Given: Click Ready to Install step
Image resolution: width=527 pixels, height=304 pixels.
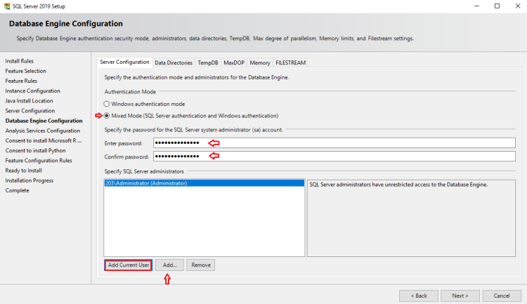Looking at the screenshot, I should (23, 171).
